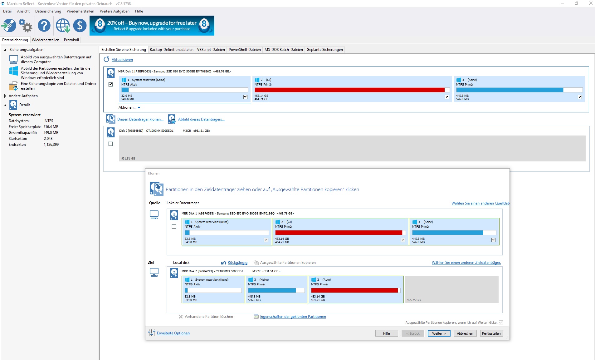Image resolution: width=595 pixels, height=360 pixels.
Task: Click unallocated 465.75 GB space on target disk
Action: (451, 289)
